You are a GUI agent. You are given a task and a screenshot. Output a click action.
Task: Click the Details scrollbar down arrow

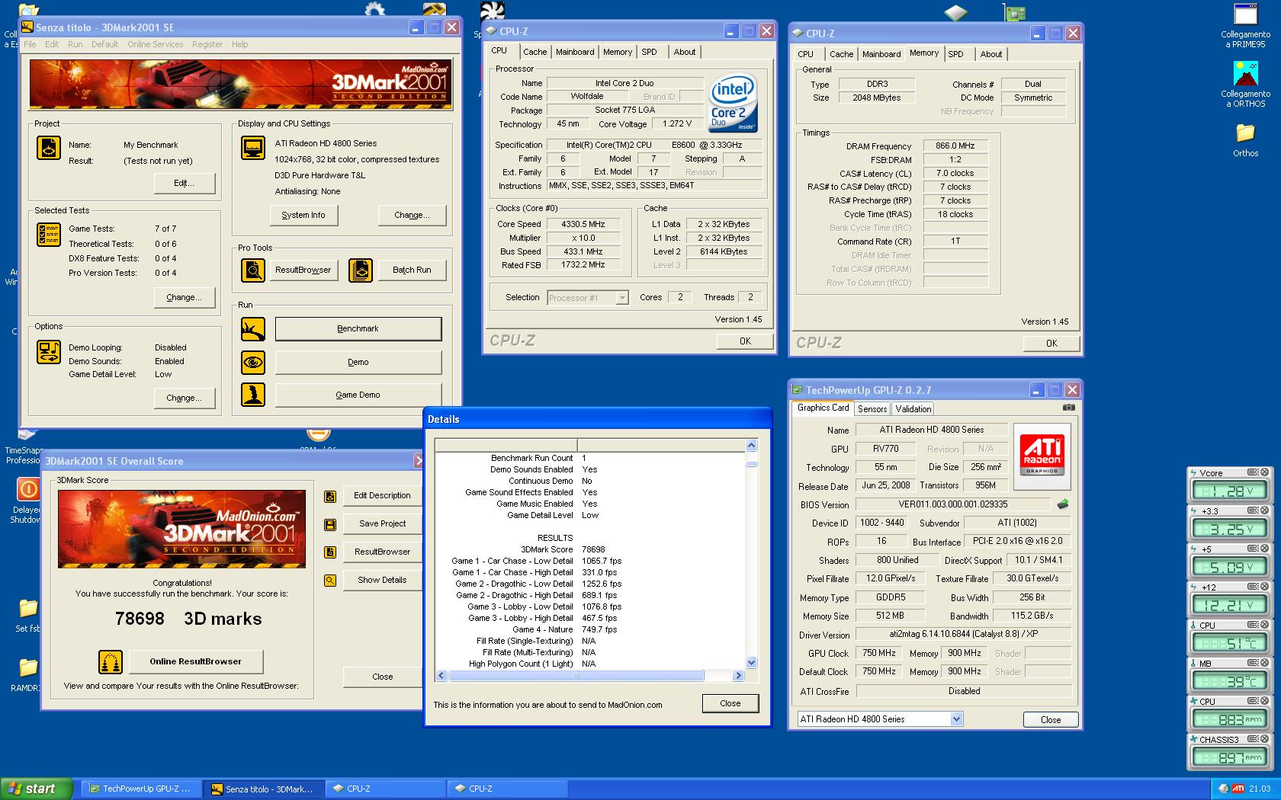(751, 663)
